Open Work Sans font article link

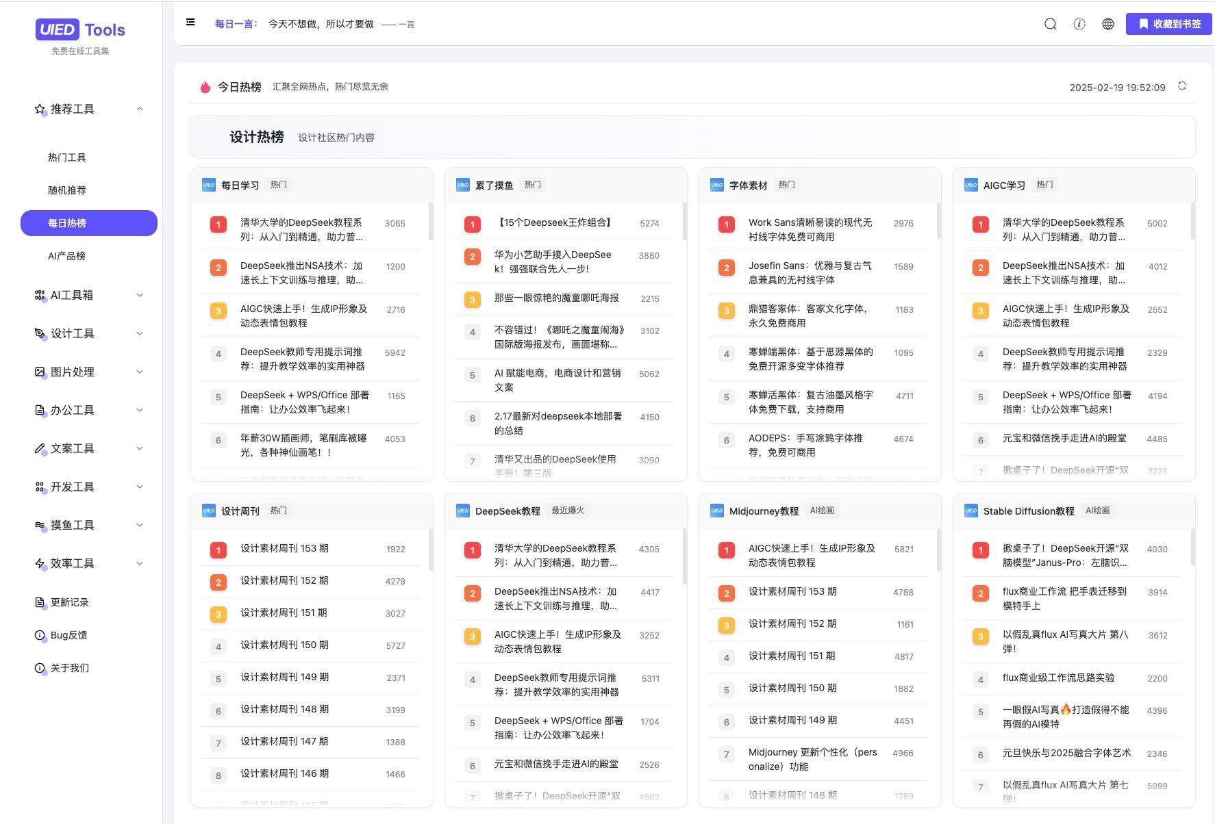[x=810, y=229]
